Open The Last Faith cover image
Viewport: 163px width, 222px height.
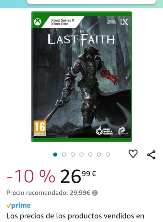pyautogui.click(x=82, y=77)
